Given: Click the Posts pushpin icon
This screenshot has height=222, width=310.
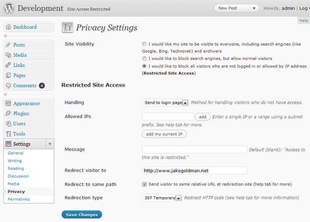Looking at the screenshot, I should 8,45.
